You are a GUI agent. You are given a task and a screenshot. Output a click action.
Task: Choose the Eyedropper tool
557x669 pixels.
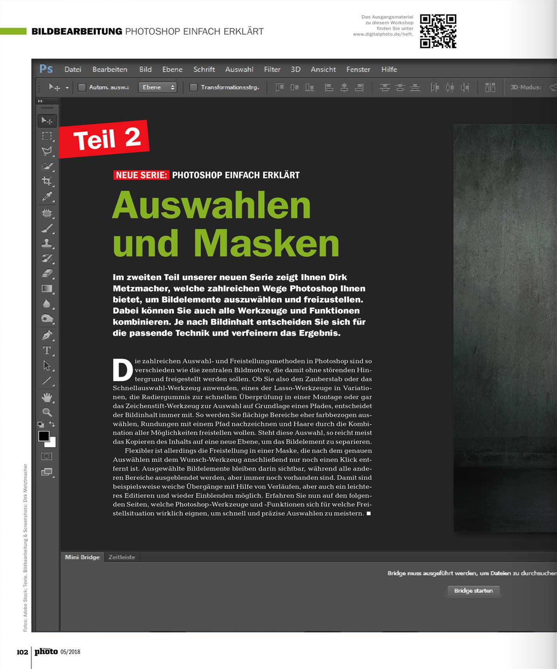pyautogui.click(x=47, y=196)
